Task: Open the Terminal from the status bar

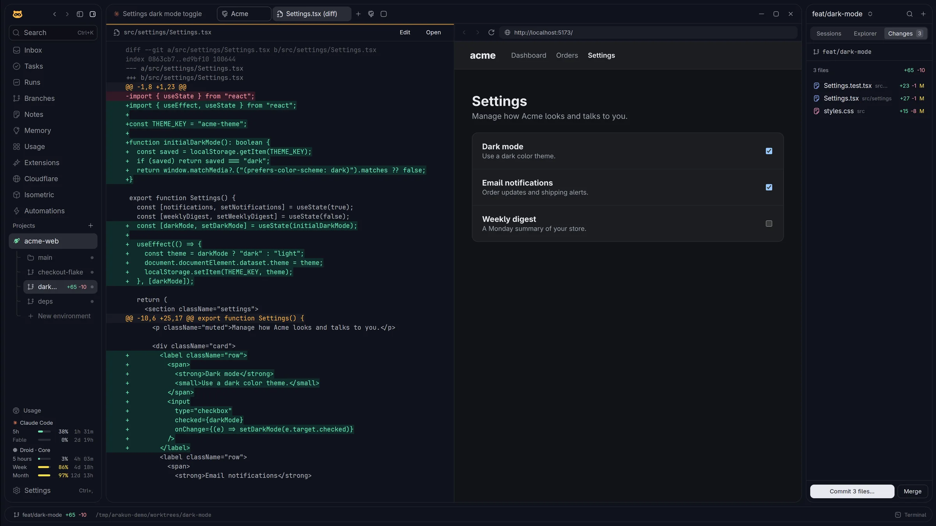Action: 910,515
